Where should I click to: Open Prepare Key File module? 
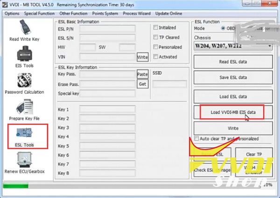tap(24, 110)
